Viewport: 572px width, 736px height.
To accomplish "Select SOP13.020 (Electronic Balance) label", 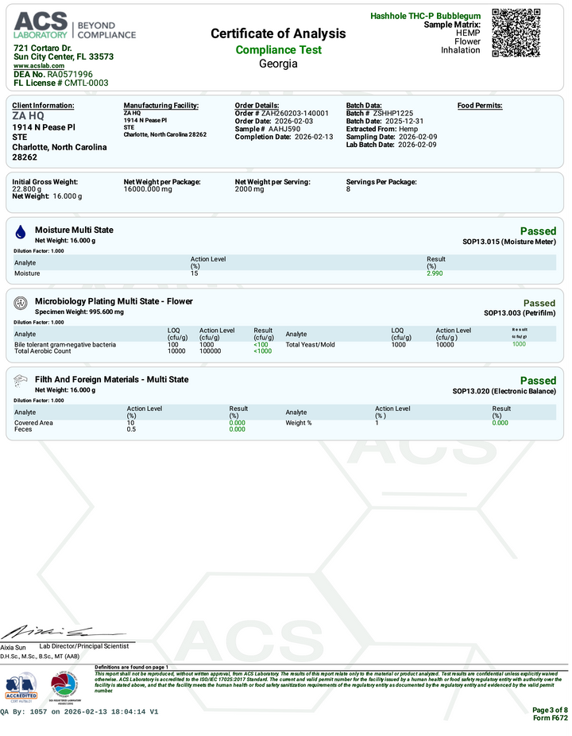I will pyautogui.click(x=504, y=391).
